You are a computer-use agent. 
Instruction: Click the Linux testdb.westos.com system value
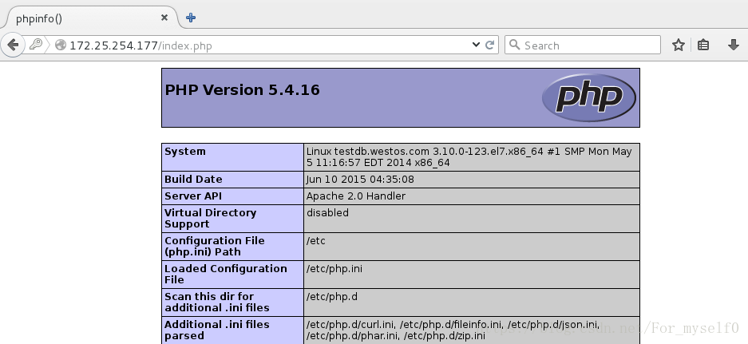[x=469, y=157]
